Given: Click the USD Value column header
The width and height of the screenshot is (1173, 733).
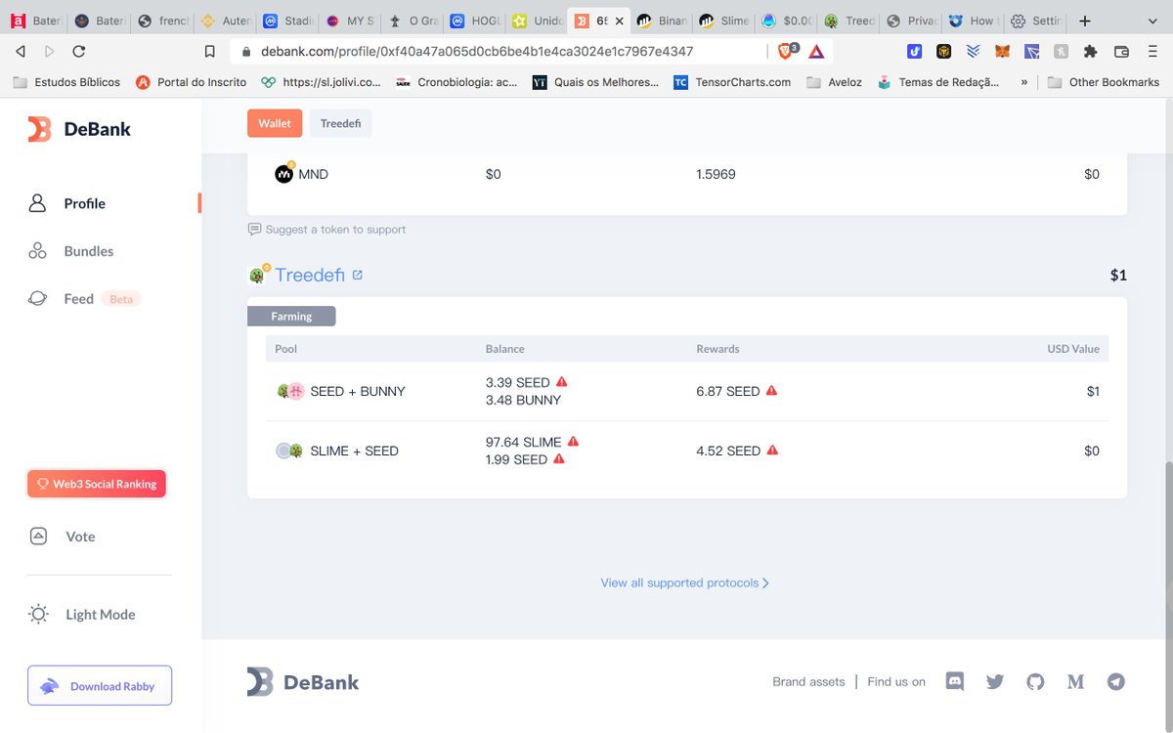Looking at the screenshot, I should (x=1073, y=349).
